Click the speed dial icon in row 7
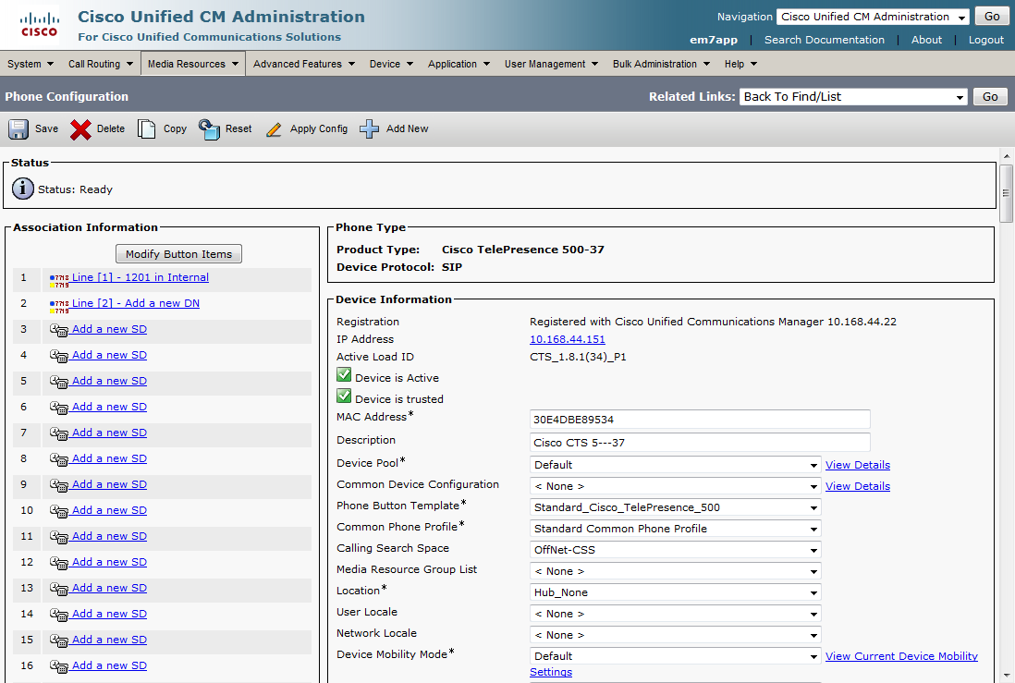The image size is (1015, 683). click(59, 433)
